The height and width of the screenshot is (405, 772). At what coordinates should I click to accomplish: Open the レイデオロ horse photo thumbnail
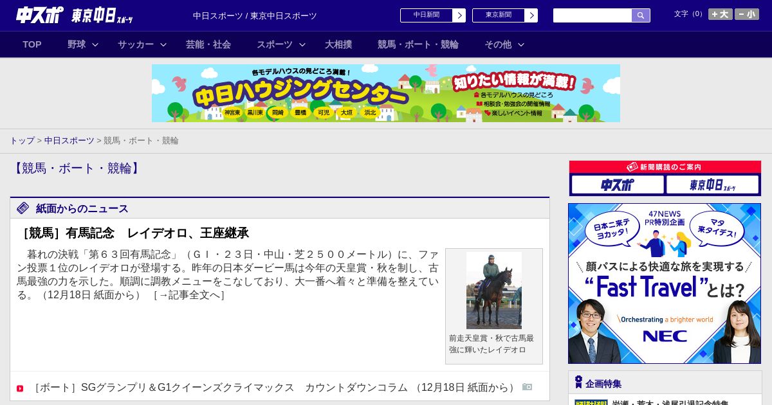click(x=494, y=291)
